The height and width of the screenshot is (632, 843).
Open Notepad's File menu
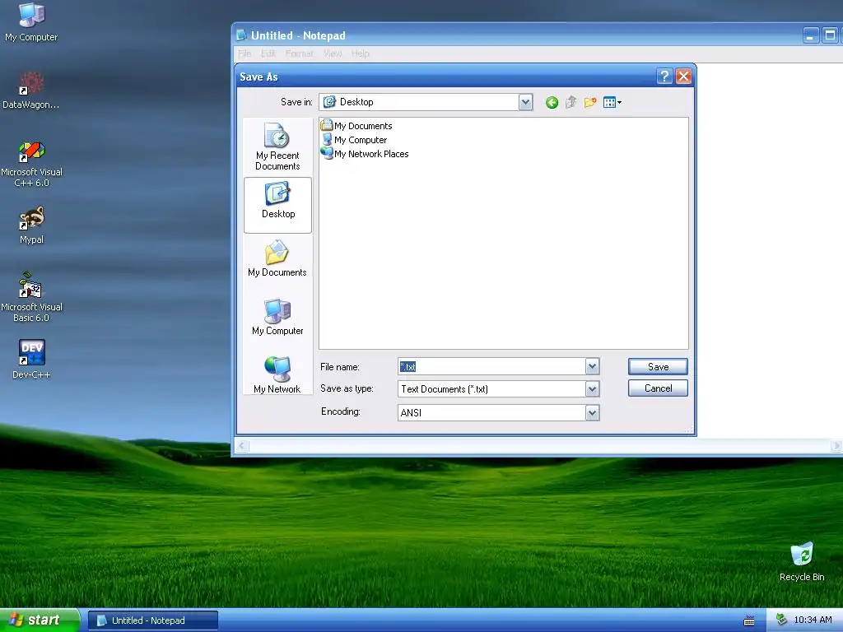pos(244,53)
